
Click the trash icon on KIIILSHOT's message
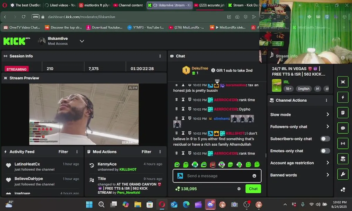point(177,133)
